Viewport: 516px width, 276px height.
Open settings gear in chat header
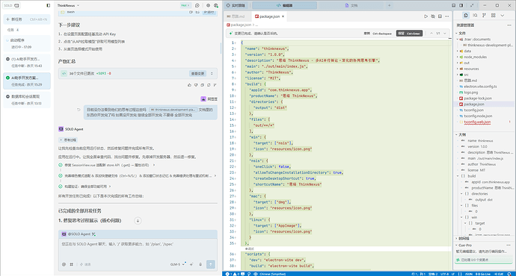click(208, 5)
